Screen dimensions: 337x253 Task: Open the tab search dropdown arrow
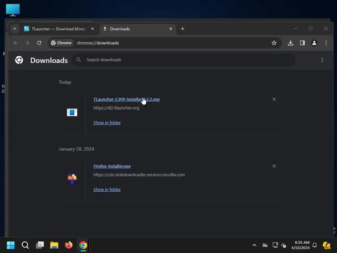15,29
